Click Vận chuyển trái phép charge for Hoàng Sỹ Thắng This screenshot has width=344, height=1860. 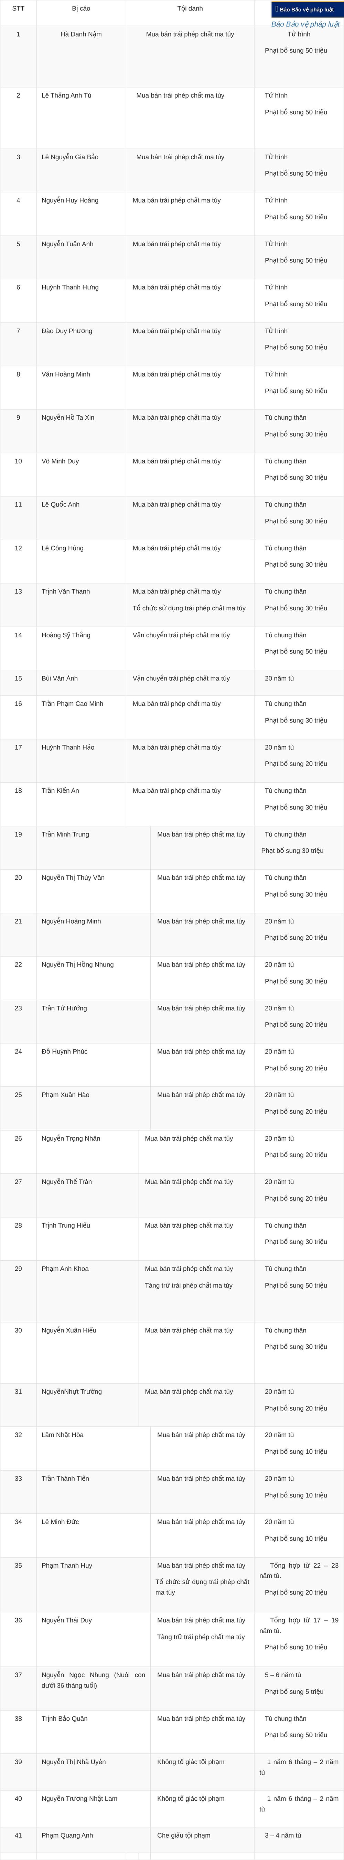(x=181, y=636)
